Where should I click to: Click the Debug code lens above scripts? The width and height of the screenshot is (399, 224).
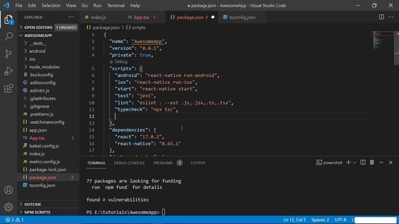118,62
